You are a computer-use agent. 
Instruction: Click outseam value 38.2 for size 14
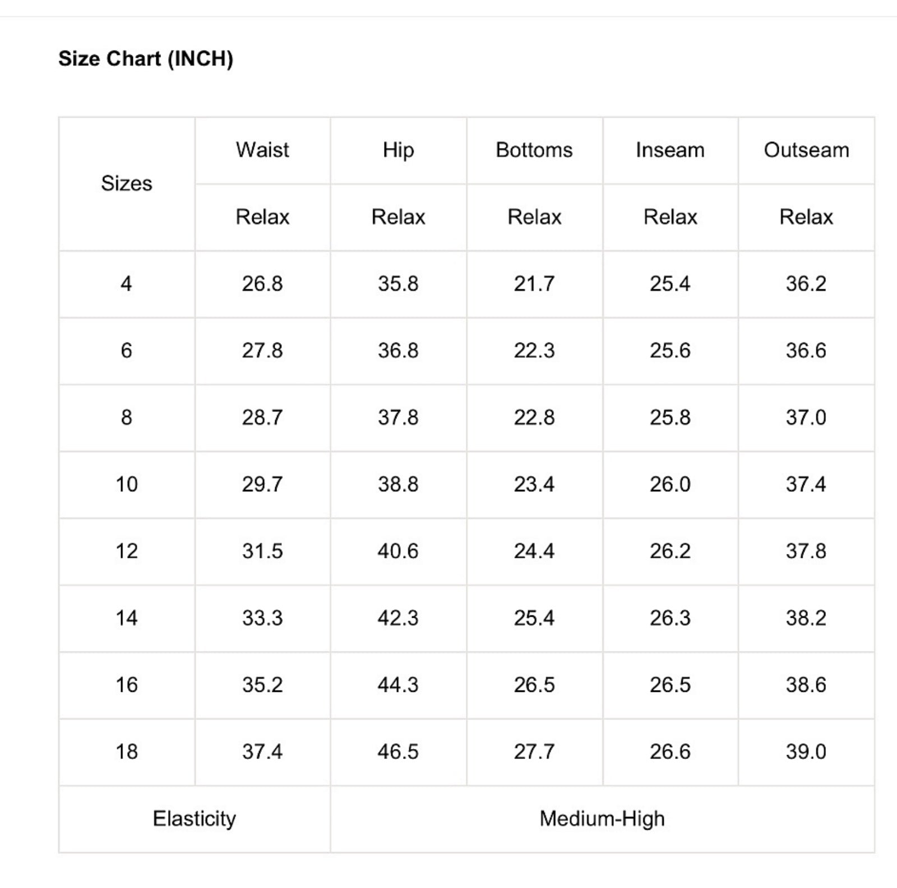(x=806, y=618)
